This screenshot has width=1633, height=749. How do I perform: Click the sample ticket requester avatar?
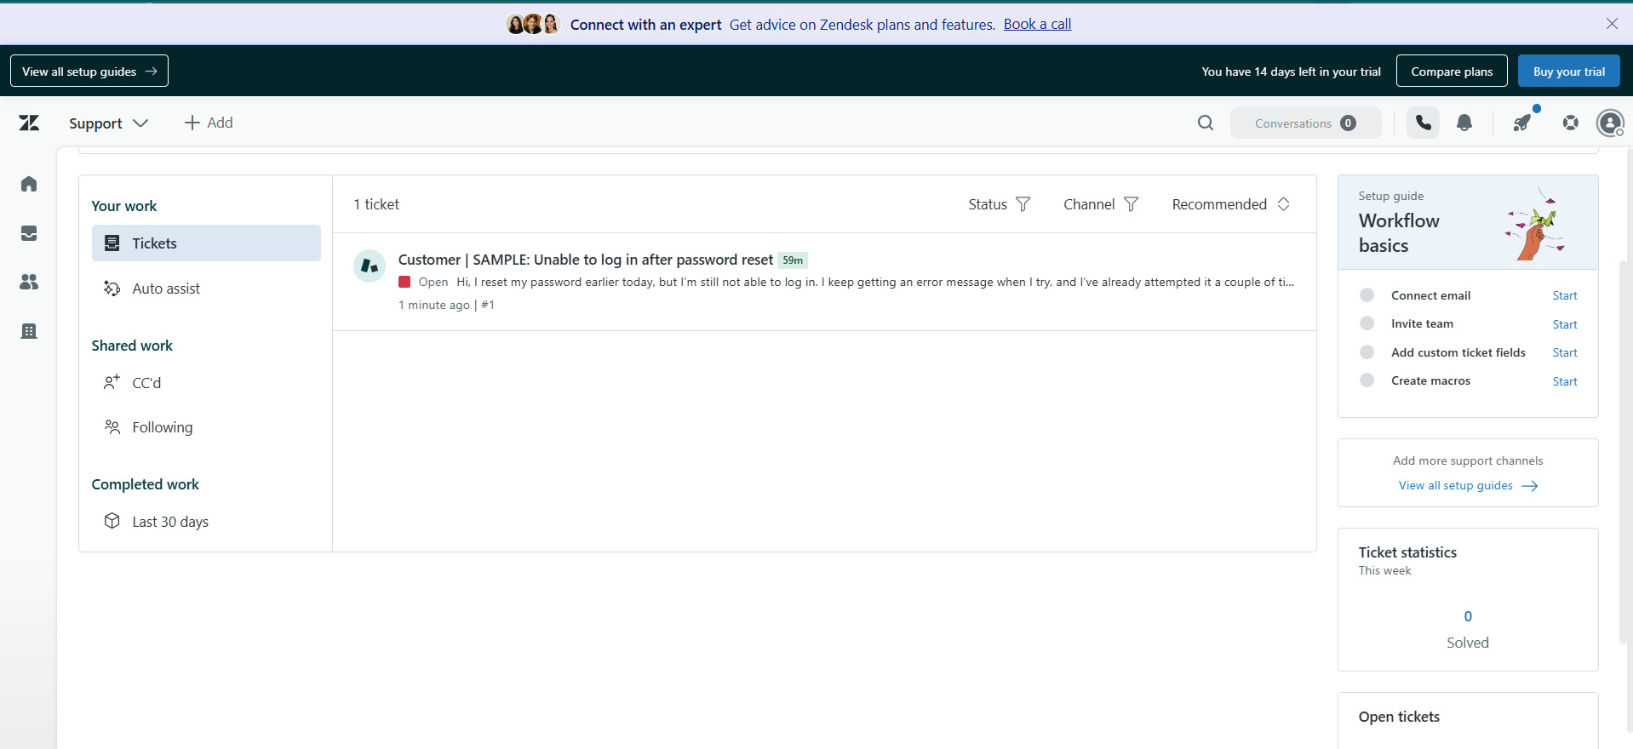370,266
